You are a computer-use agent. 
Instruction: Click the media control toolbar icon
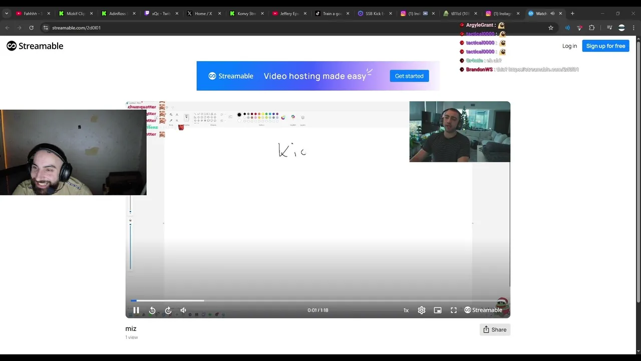coord(609,28)
